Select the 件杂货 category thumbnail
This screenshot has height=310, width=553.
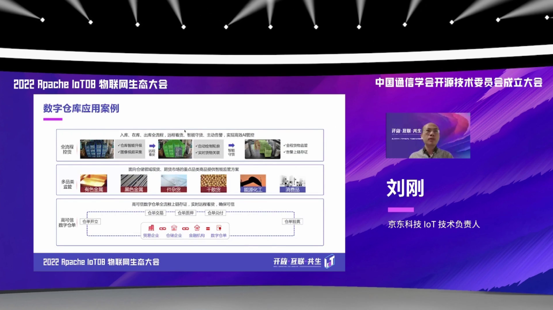pyautogui.click(x=174, y=183)
